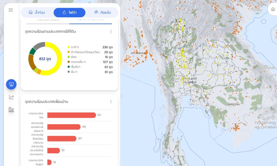Click the Myanmar bar showing 419
Viewport: 277px width, 166px height.
(64, 127)
